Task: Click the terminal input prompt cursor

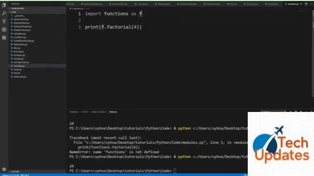Action: [175, 171]
